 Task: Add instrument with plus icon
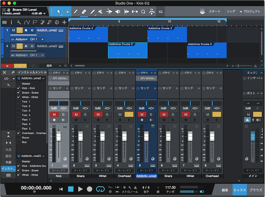(x=45, y=73)
